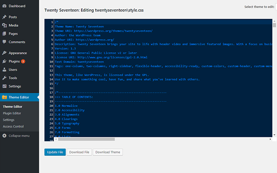Screen dimensions: 277x173
Task: Click the '2.0 Accessibility' line
Action: tap(70, 110)
